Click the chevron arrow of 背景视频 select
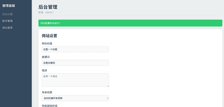Viewport: 224px width, 107px height. (x=107, y=98)
